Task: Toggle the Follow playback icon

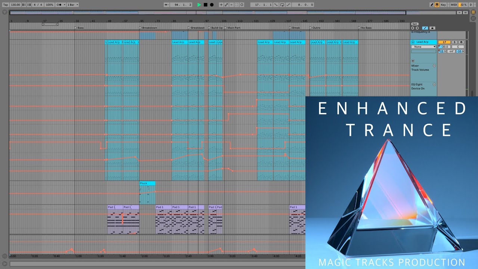Action: (167, 5)
